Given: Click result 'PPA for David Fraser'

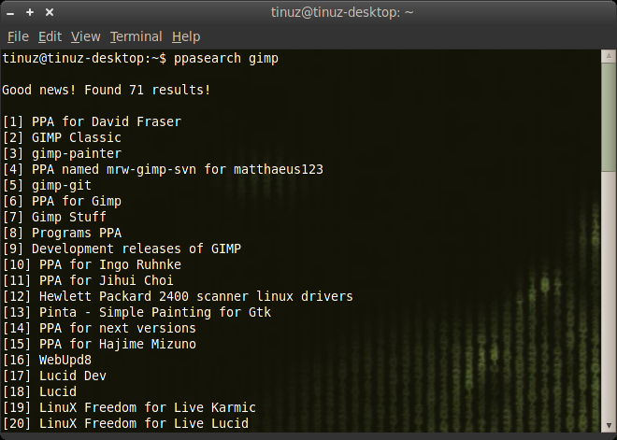Looking at the screenshot, I should pyautogui.click(x=107, y=121).
